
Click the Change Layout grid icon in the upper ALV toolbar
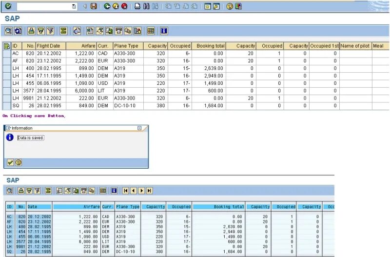point(151,31)
